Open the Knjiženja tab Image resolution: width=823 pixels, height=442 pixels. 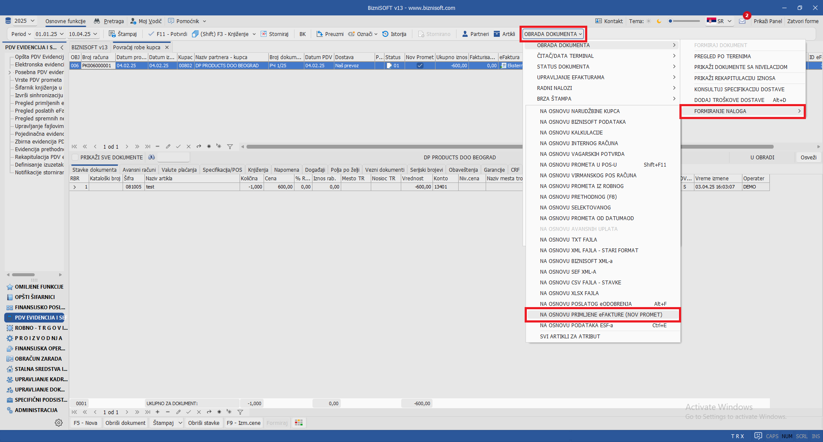tap(258, 170)
